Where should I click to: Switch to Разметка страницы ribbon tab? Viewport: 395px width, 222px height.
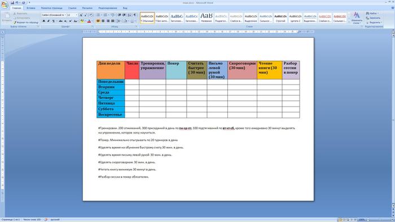[52, 8]
